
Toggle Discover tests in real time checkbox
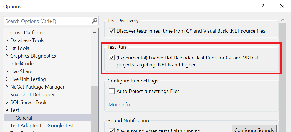[112, 31]
